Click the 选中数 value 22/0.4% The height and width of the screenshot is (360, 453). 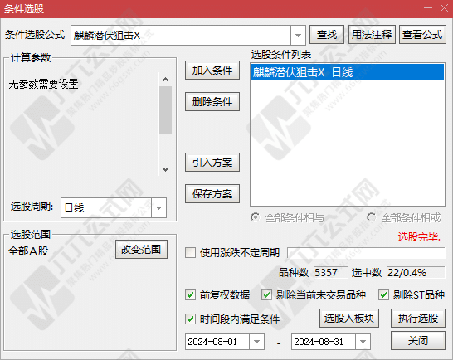tap(416, 272)
